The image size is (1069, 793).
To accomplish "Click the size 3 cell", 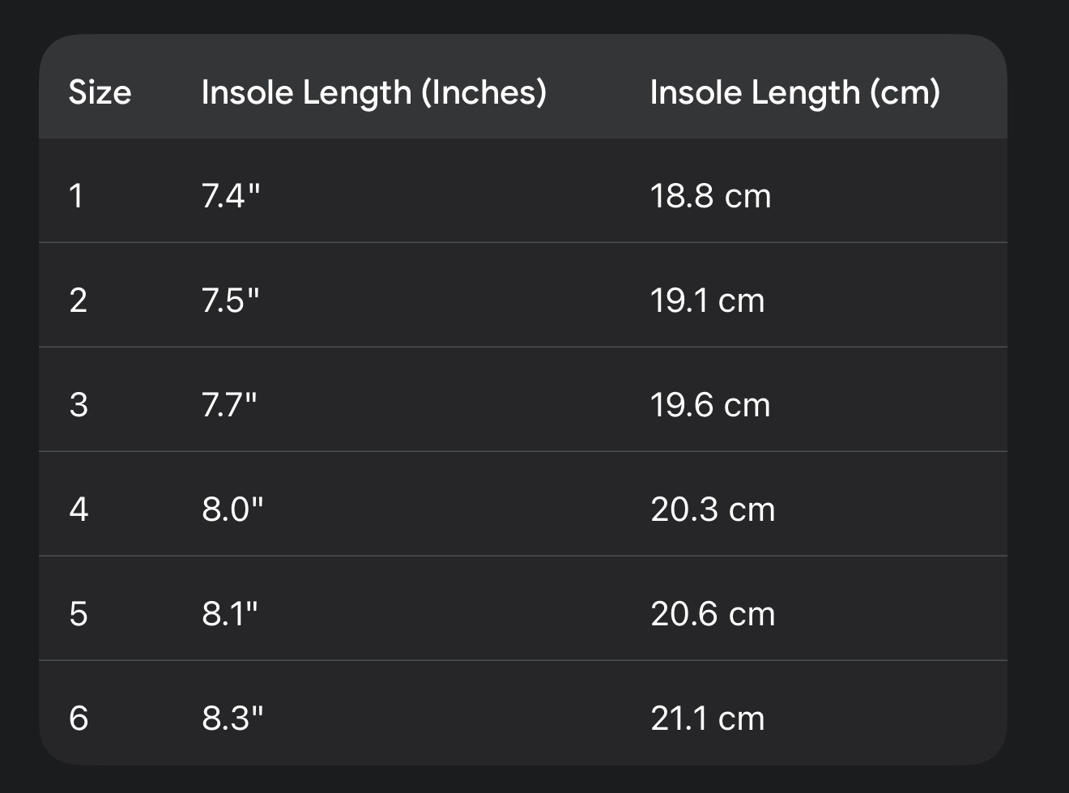I will (78, 405).
